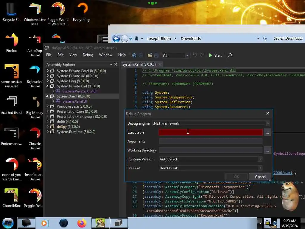Expand System.Xaml.dll module node
Screen dimensions: 305x229
[53, 101]
